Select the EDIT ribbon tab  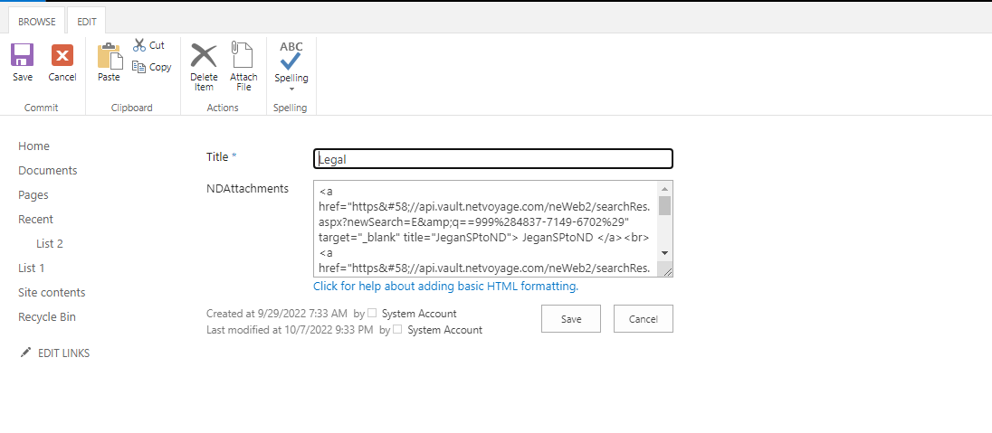coord(87,22)
